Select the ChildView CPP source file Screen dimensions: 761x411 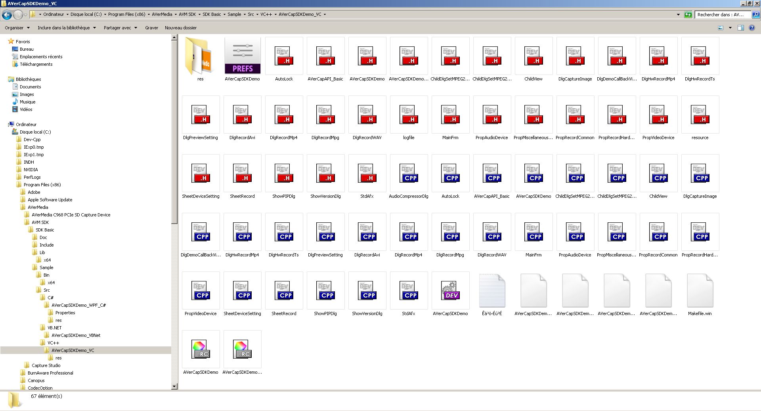click(x=659, y=173)
